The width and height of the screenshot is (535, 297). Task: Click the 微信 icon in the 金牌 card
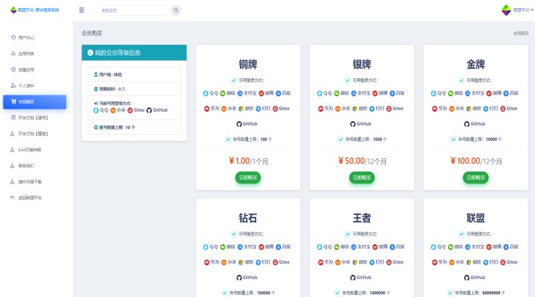451,93
